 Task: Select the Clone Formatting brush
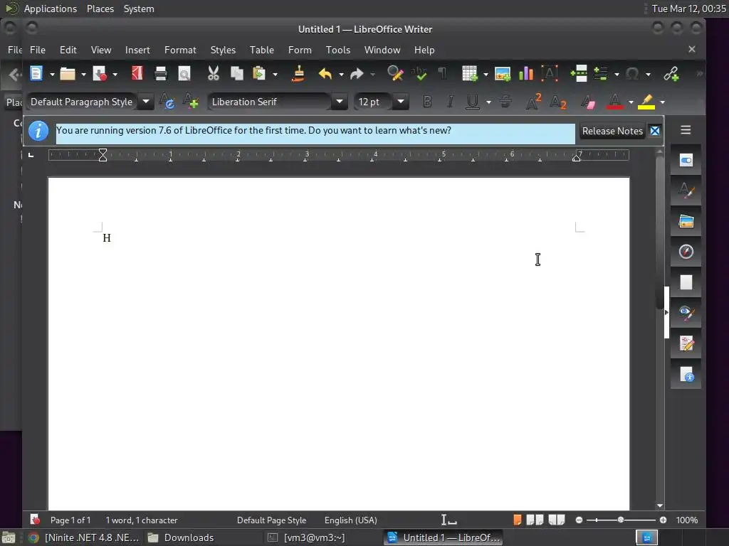[x=298, y=73]
